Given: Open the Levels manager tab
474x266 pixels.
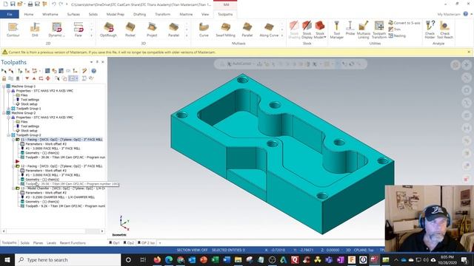Looking at the screenshot, I should (51, 243).
